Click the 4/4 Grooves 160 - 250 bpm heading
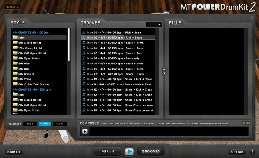This screenshot has height=158, width=259. point(32,89)
